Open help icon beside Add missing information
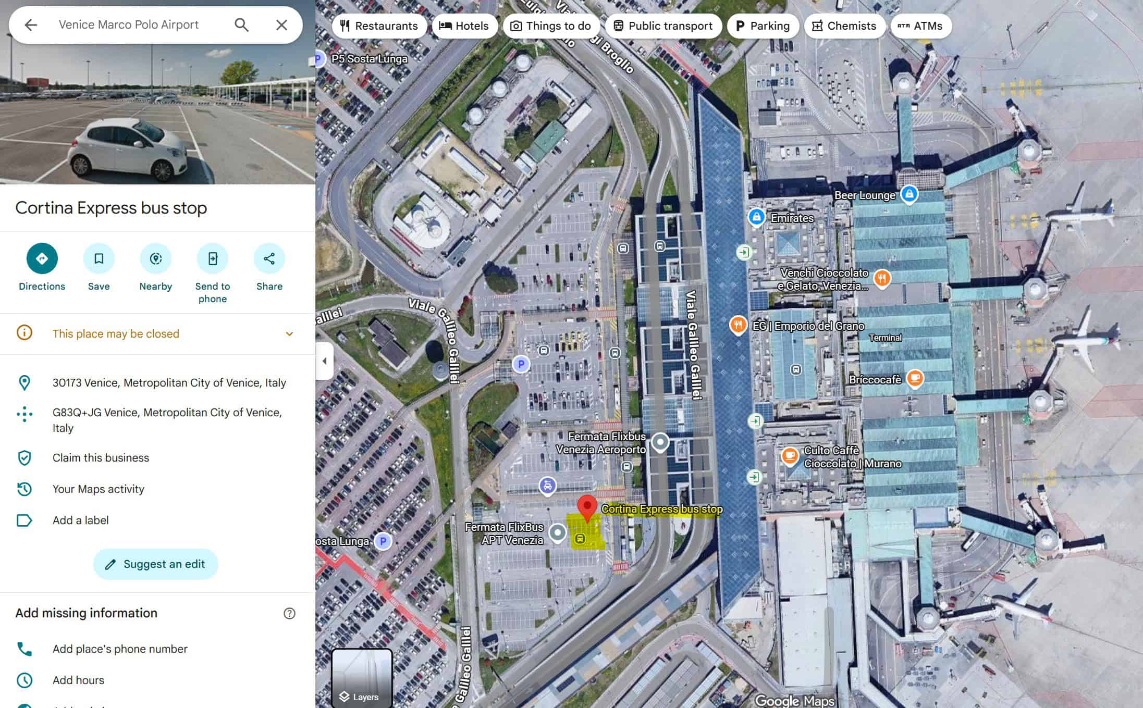 point(289,613)
